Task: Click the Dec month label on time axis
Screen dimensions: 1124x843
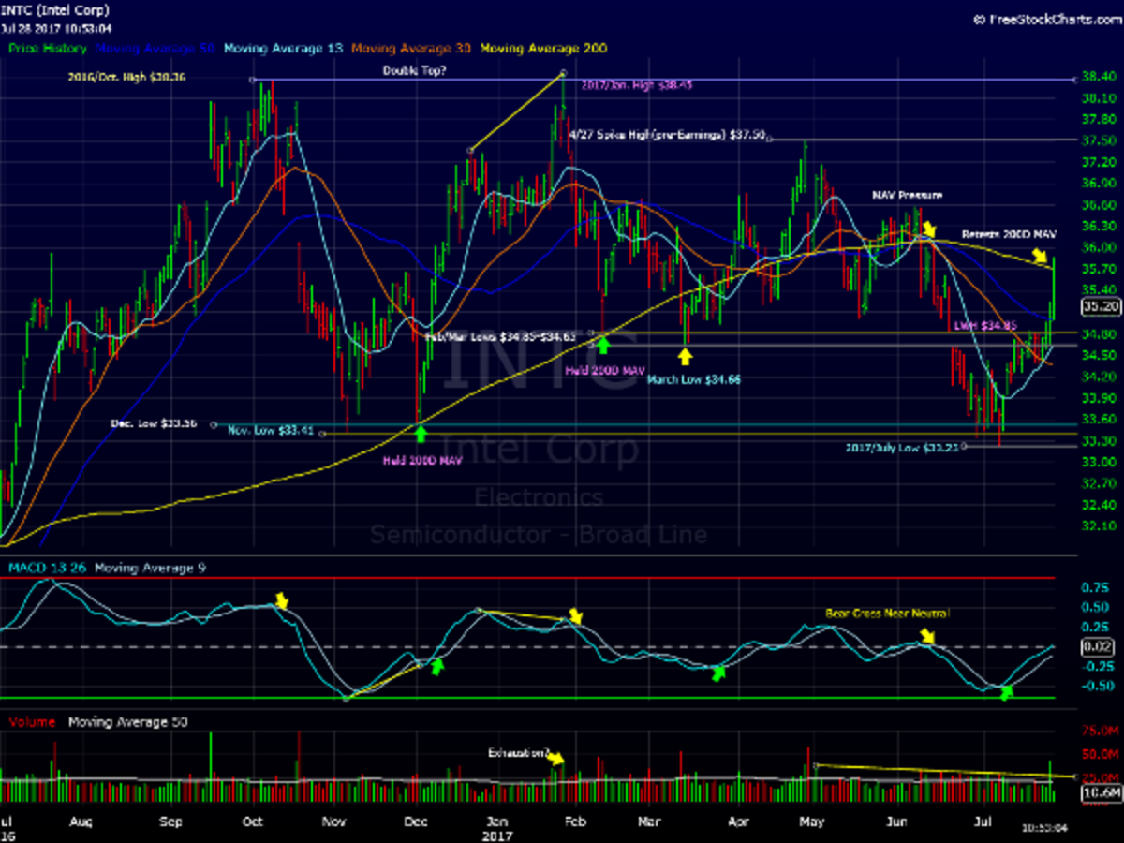Action: point(417,821)
